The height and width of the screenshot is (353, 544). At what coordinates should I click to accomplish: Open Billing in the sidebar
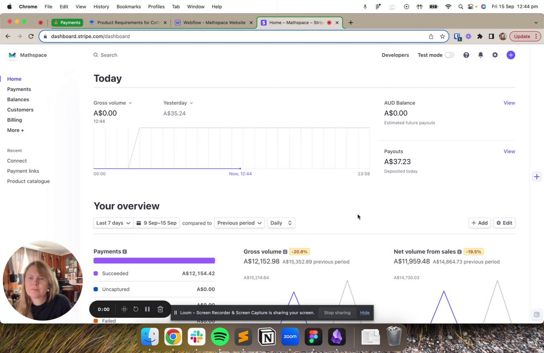[x=14, y=120]
